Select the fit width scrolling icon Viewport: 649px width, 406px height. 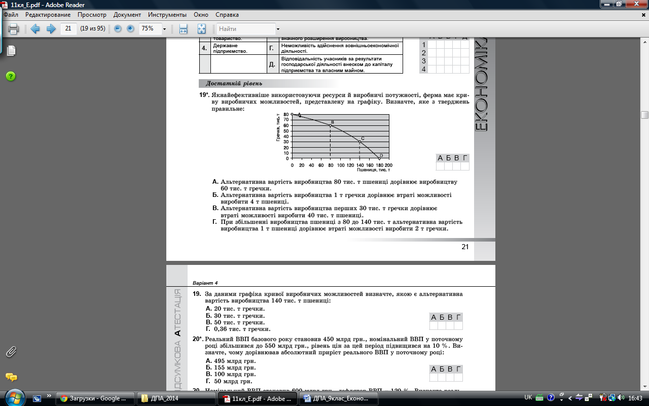184,29
